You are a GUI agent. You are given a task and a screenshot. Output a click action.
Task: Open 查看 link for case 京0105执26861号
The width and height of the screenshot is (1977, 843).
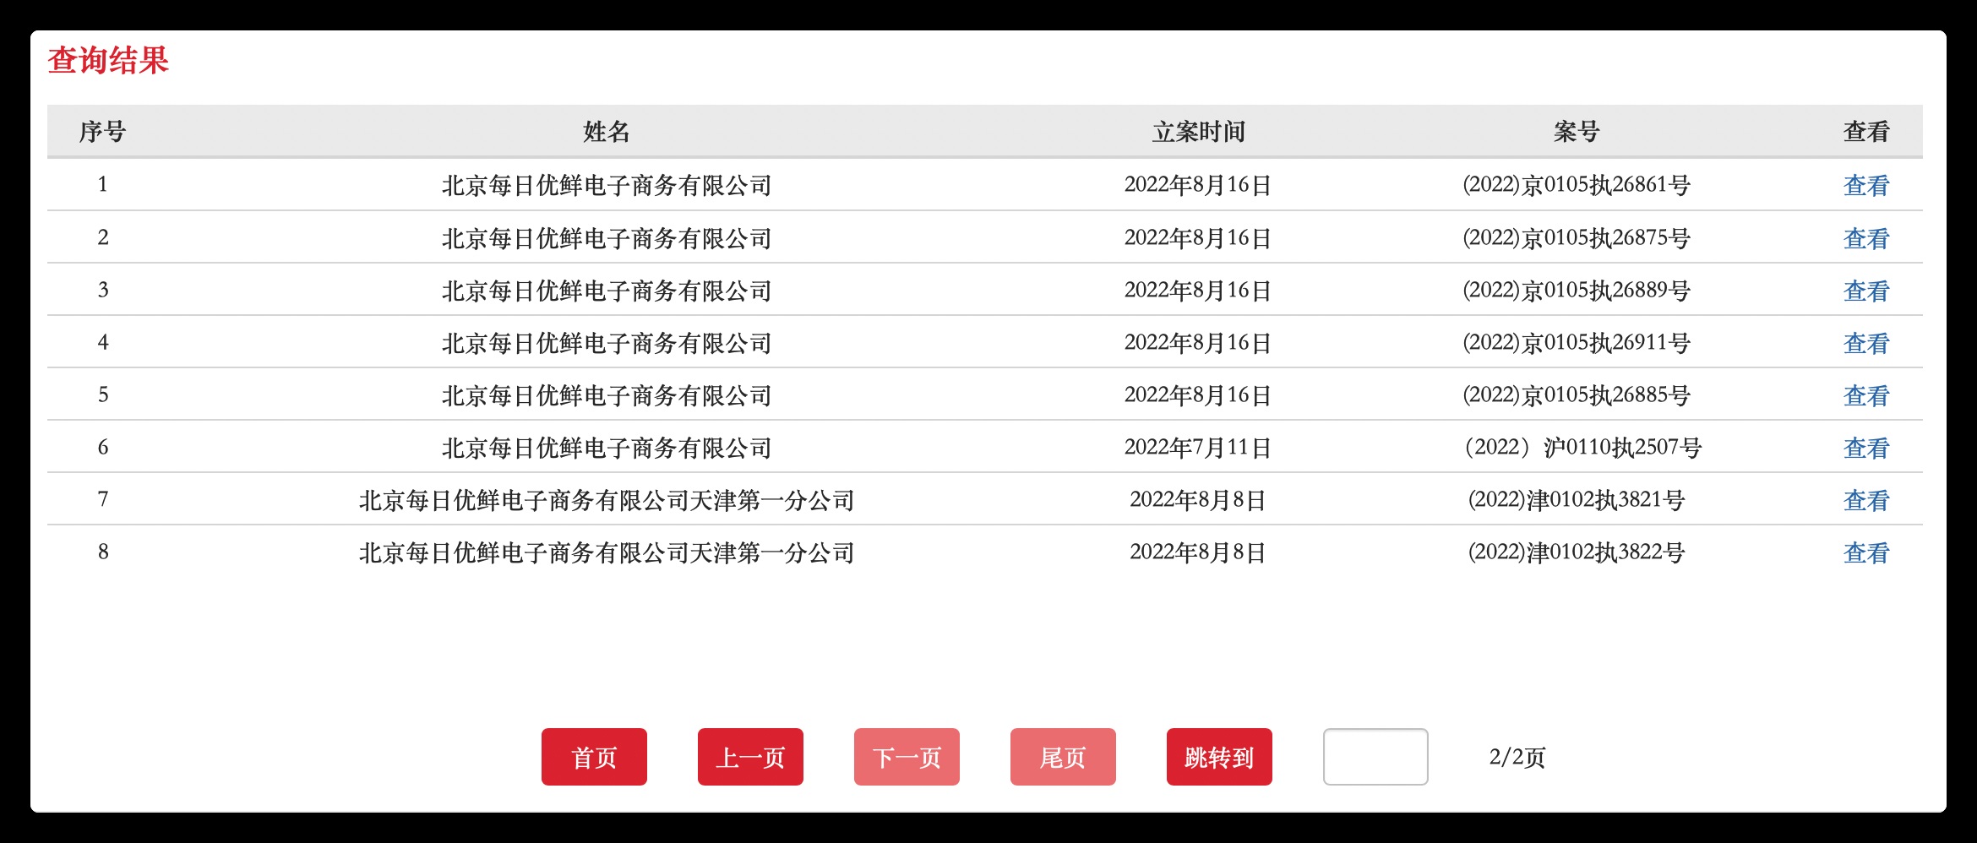coord(1865,185)
